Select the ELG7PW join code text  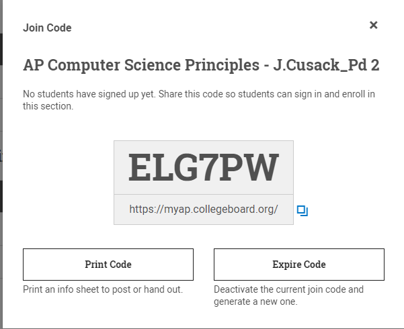click(x=203, y=167)
